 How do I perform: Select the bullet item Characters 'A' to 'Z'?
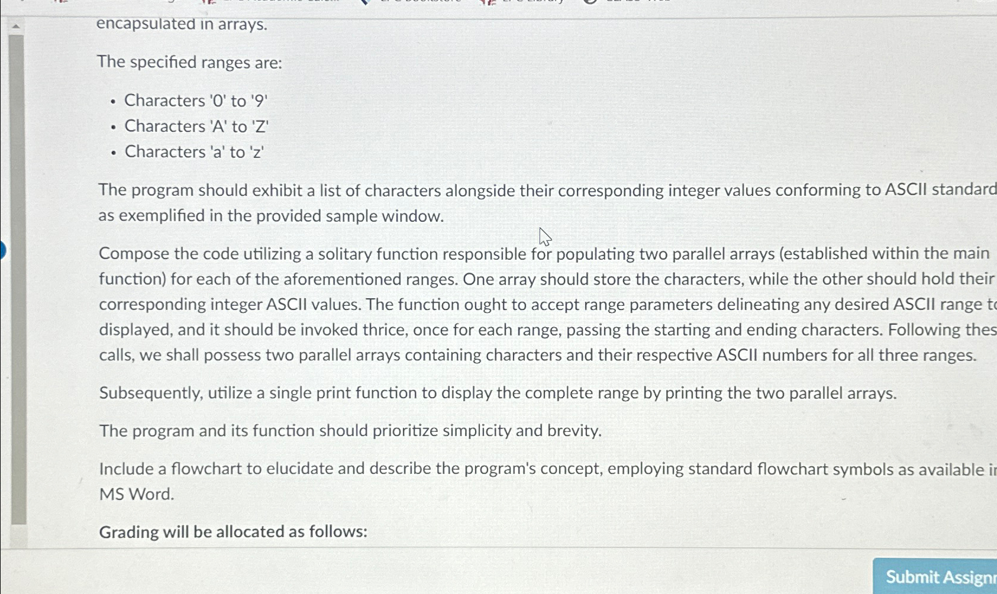(x=196, y=126)
